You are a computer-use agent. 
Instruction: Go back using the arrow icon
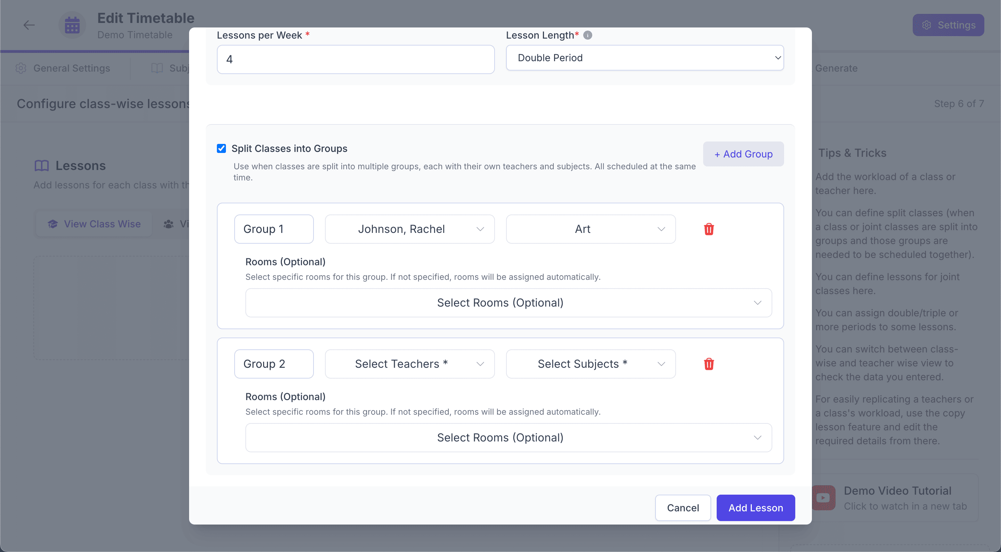click(x=29, y=25)
